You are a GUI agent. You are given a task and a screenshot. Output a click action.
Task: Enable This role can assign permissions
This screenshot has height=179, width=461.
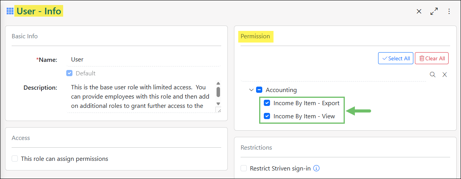15,159
